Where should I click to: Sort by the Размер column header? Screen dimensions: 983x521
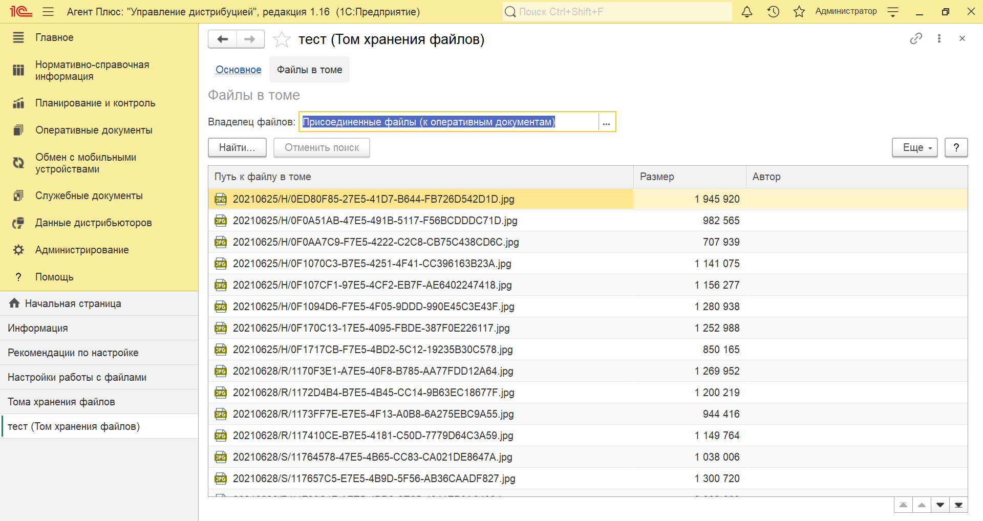(x=690, y=177)
